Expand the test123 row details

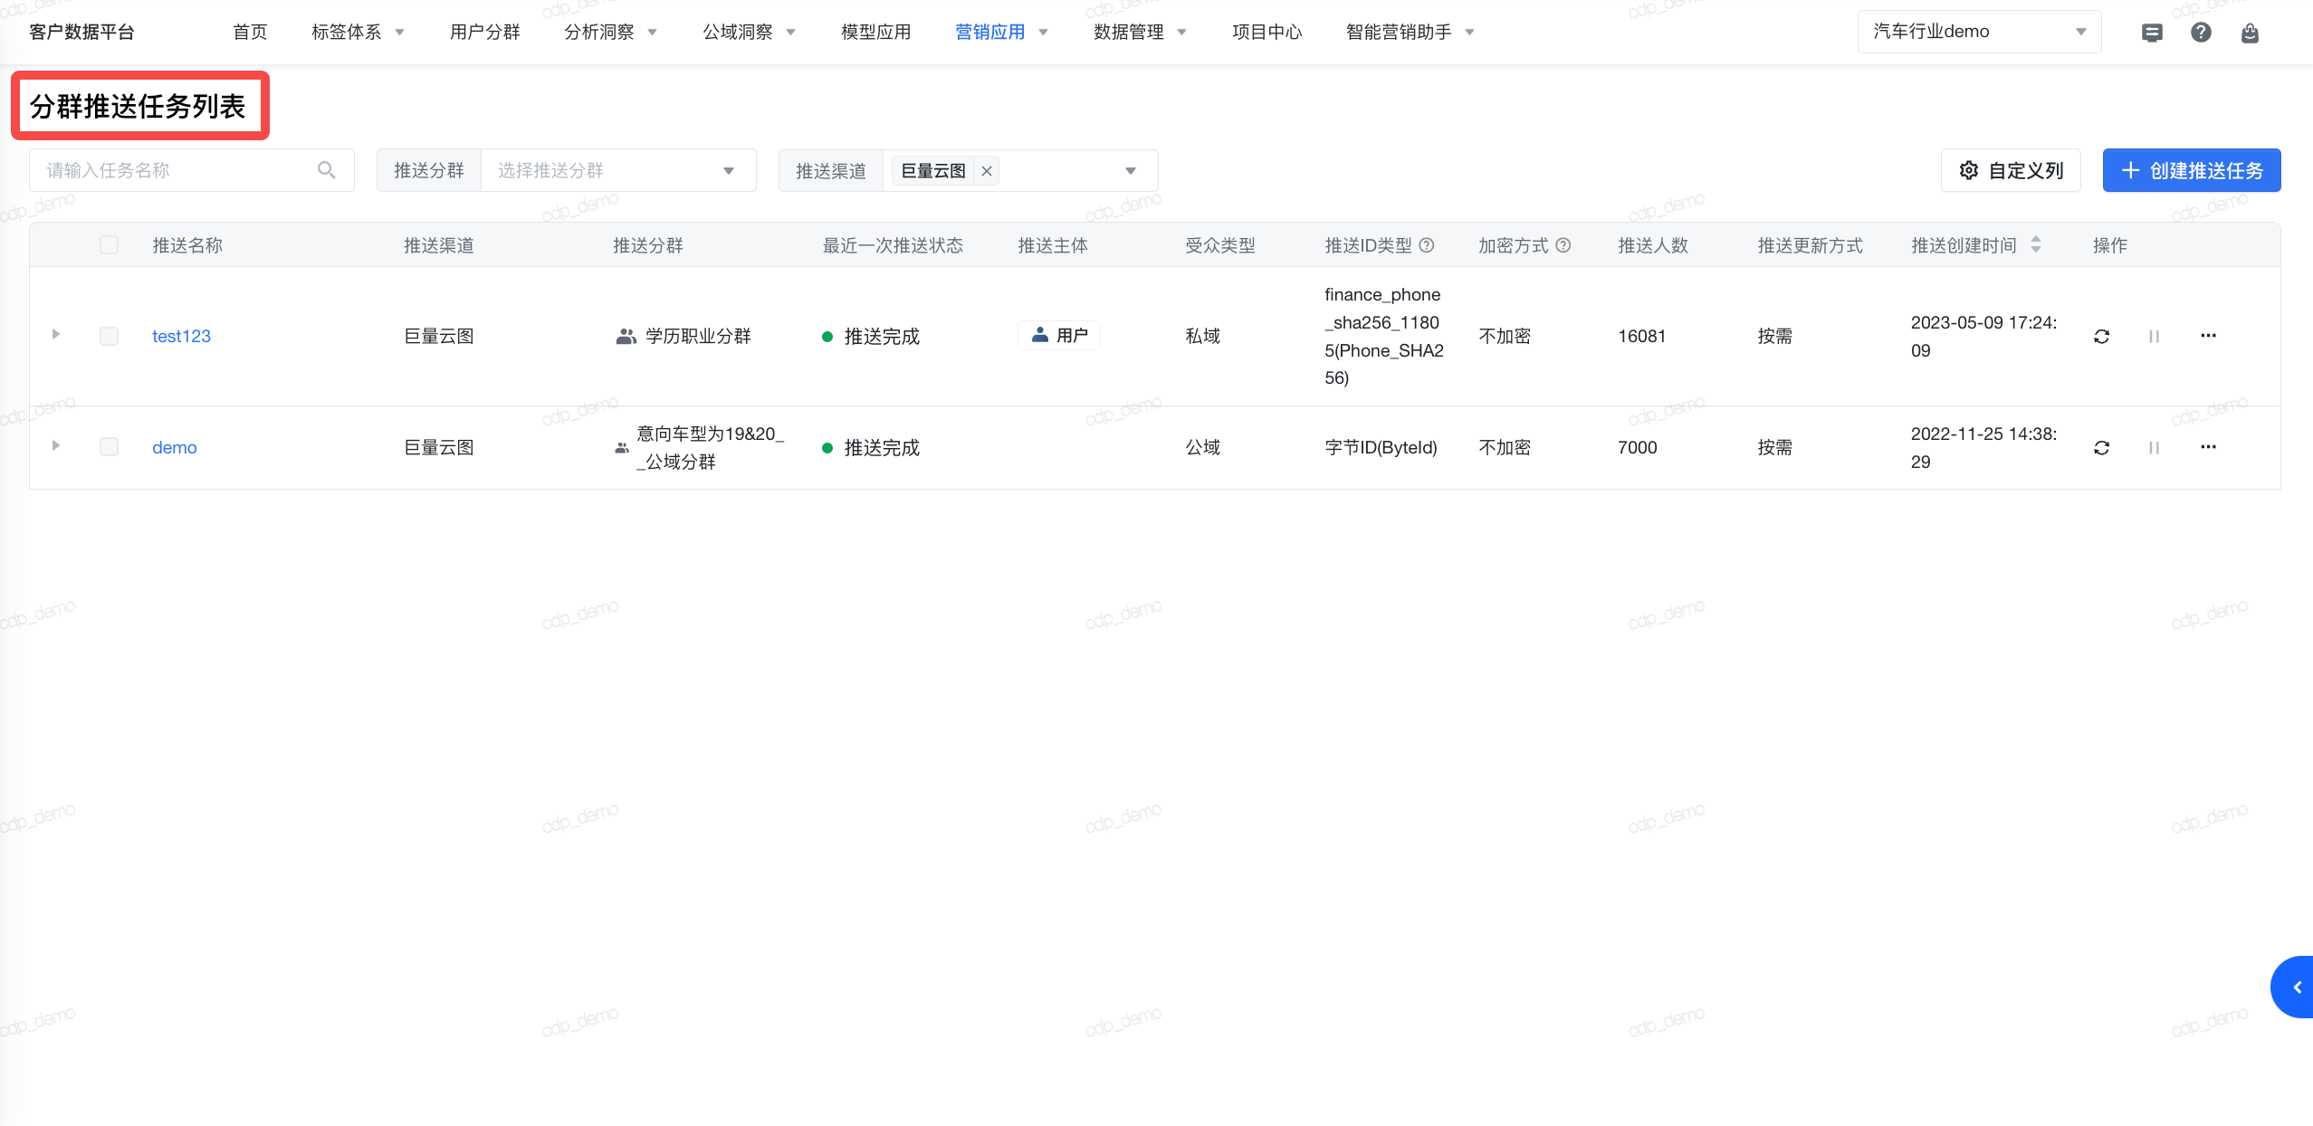point(55,335)
